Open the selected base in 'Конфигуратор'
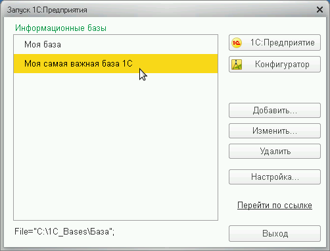 [275, 65]
